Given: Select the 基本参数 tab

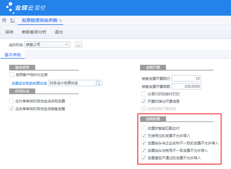Looking at the screenshot, I should pos(13,55).
